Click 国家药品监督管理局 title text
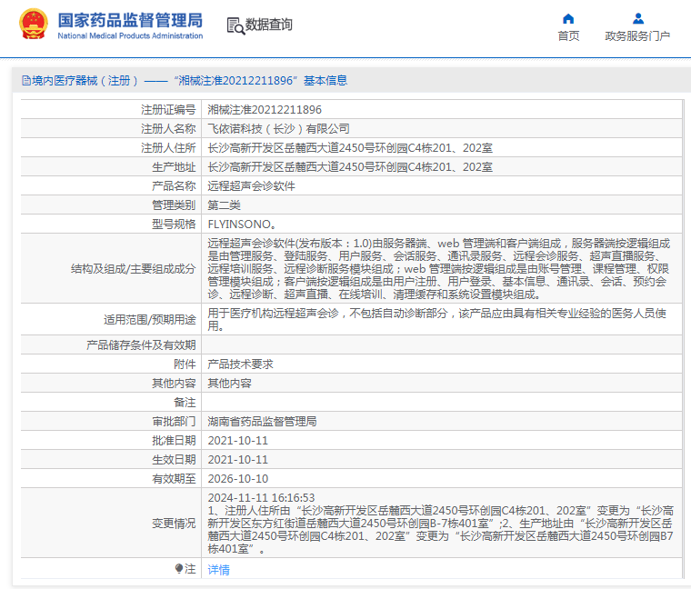The height and width of the screenshot is (589, 691). [x=130, y=20]
